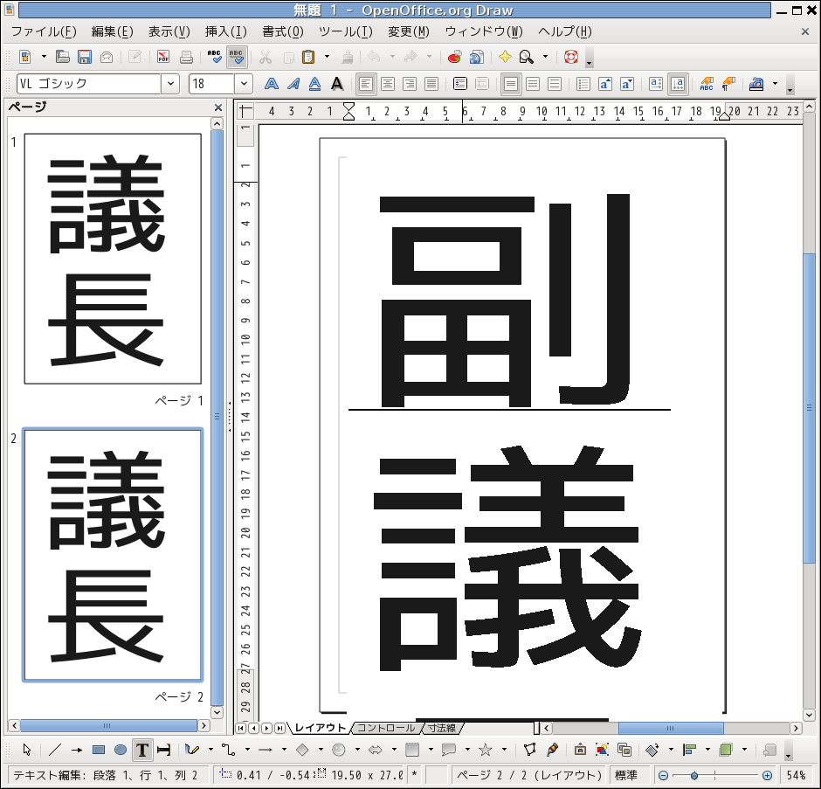The height and width of the screenshot is (789, 821).
Task: Expand the font size dropdown
Action: (244, 85)
